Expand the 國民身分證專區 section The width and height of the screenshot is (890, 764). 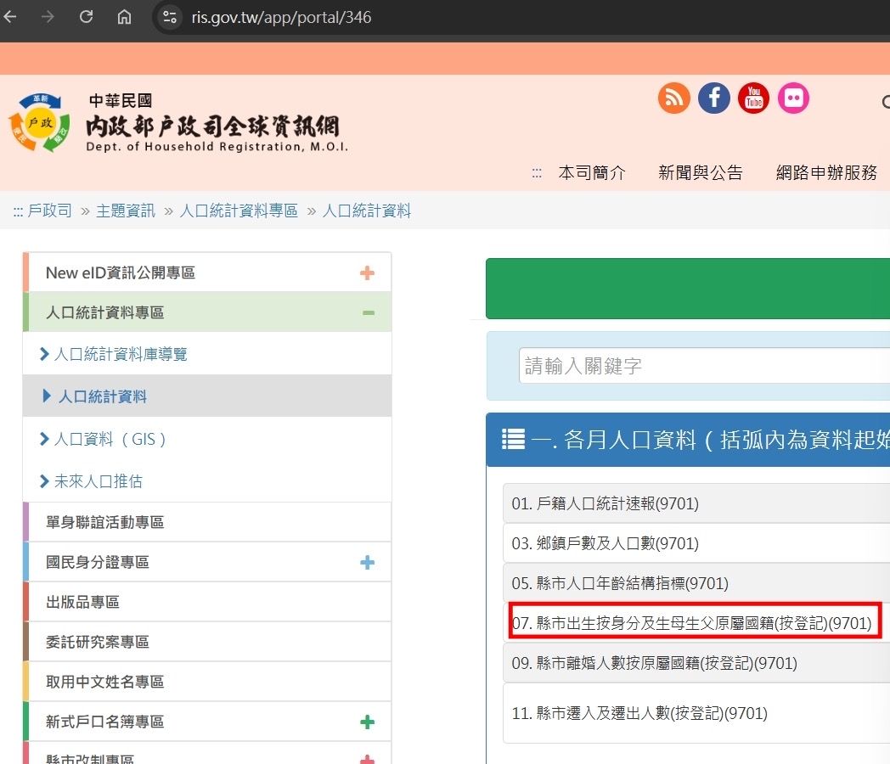point(367,563)
